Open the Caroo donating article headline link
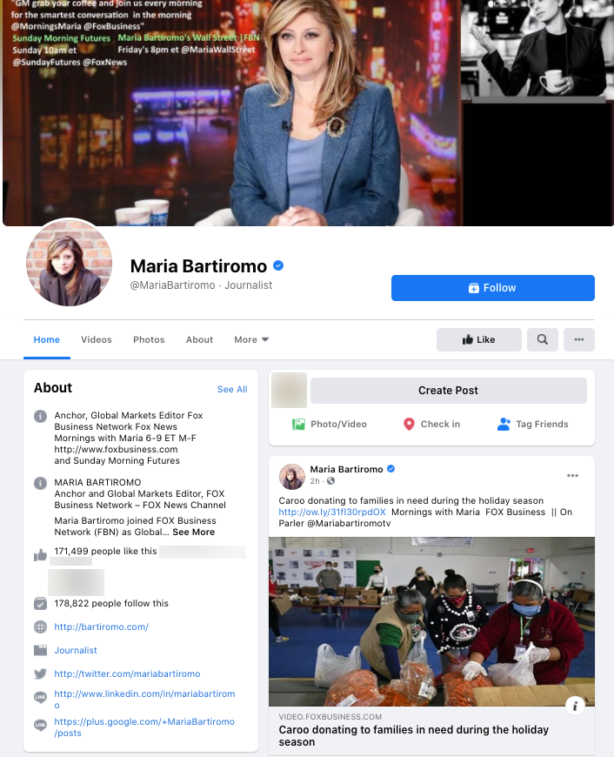This screenshot has width=614, height=757. tap(414, 736)
